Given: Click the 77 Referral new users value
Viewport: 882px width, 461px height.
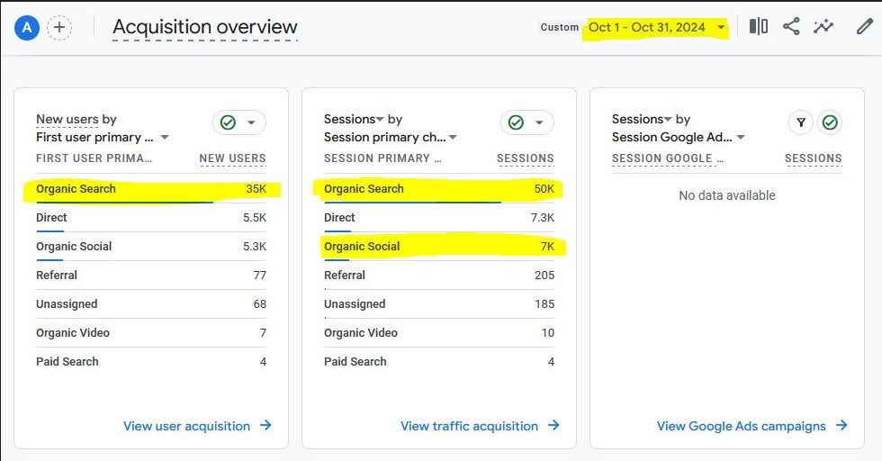Looking at the screenshot, I should (x=259, y=275).
